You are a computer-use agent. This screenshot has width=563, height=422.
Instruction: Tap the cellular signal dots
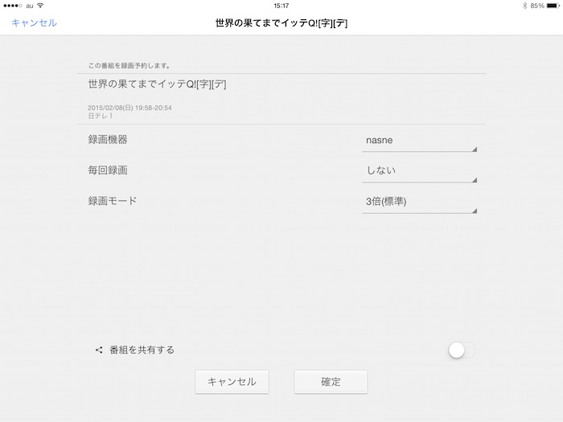pos(13,6)
